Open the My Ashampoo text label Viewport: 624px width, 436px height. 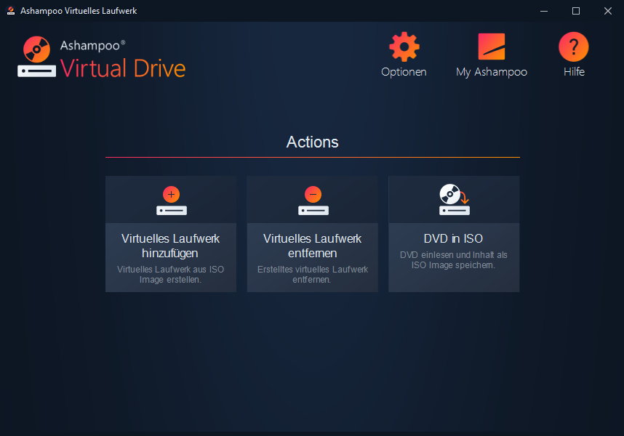(492, 72)
